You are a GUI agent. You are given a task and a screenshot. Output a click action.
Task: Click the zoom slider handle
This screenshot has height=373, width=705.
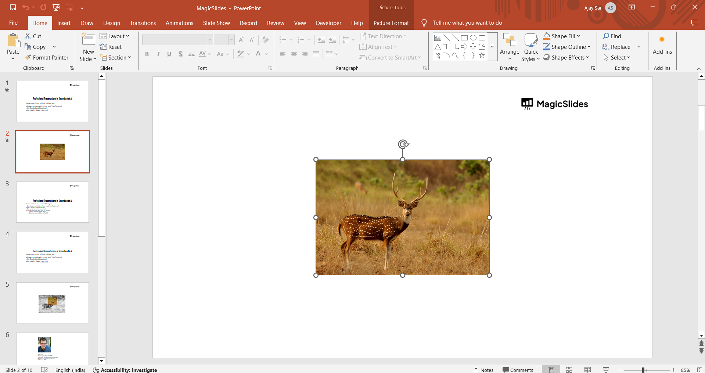pyautogui.click(x=643, y=370)
